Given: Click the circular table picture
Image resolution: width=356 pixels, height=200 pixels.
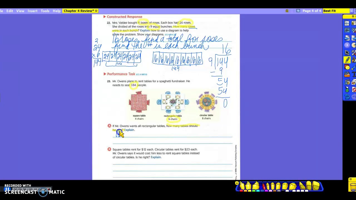Looking at the screenshot, I should click(206, 102).
